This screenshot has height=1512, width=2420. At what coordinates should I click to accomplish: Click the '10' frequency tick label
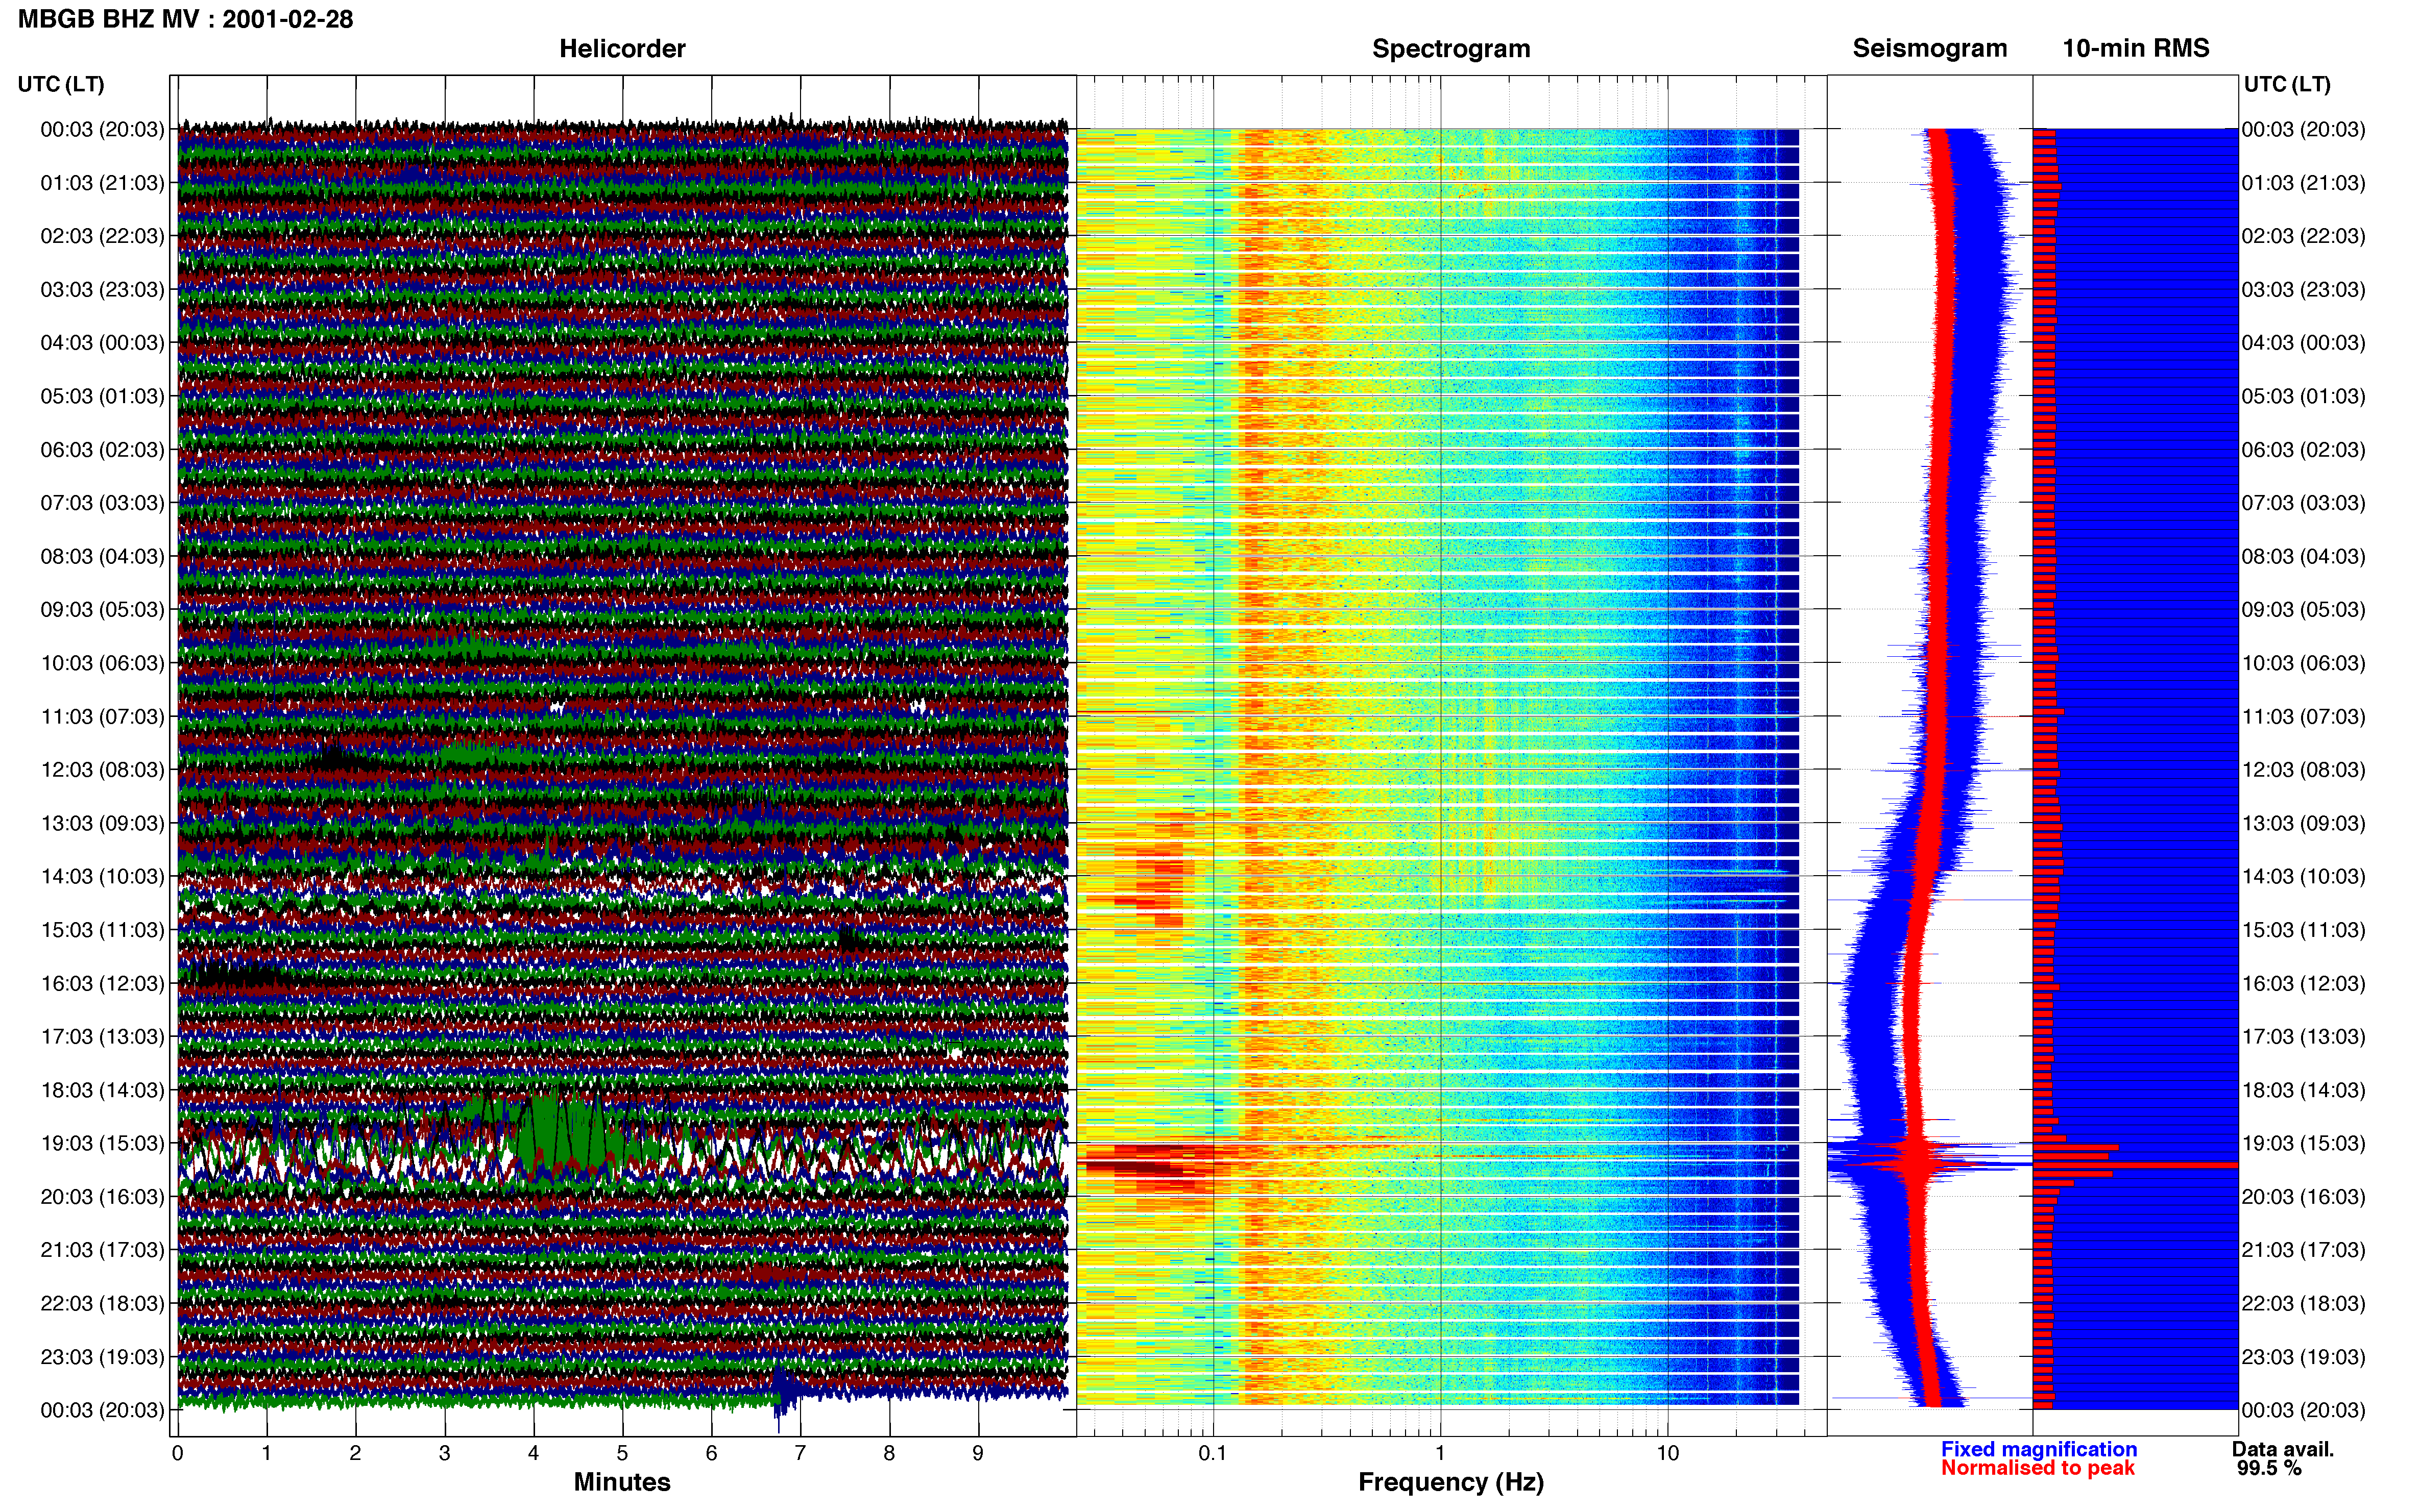coord(1667,1453)
